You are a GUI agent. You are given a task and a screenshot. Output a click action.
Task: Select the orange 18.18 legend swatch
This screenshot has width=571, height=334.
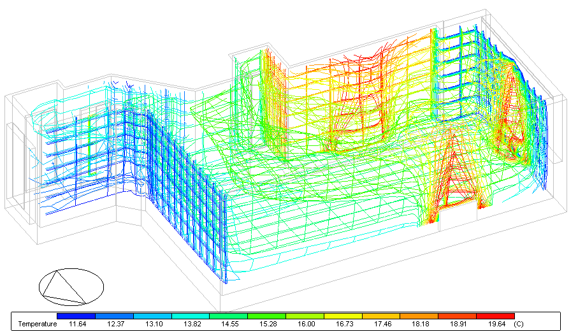coord(419,316)
